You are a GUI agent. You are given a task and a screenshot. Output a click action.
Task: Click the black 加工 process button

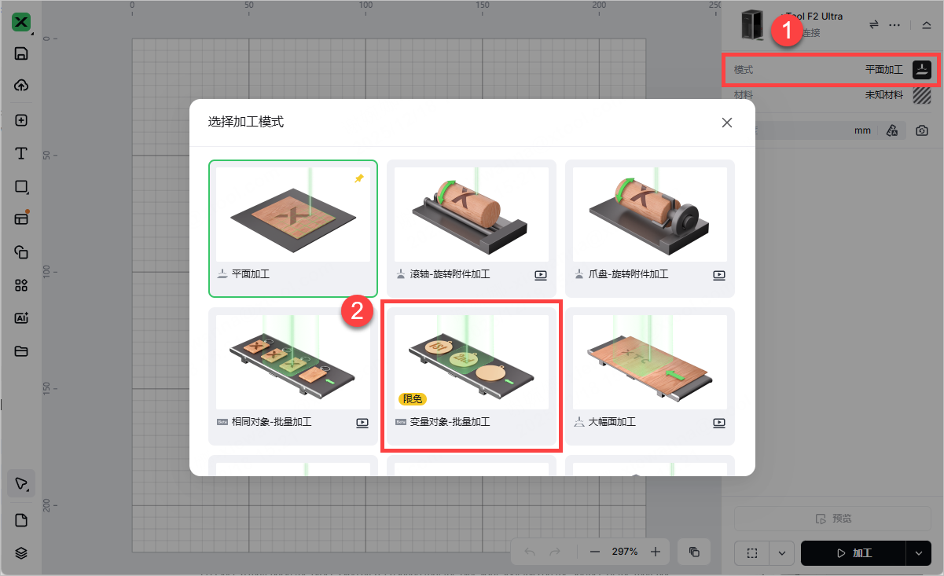coord(854,553)
